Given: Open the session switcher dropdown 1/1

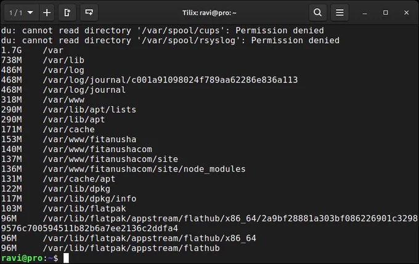Looking at the screenshot, I should (22, 12).
